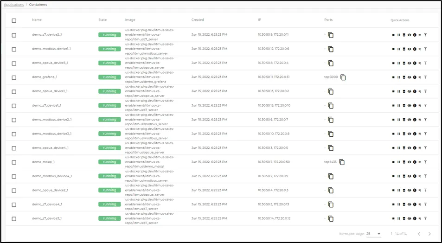Tick the demo_grafana_1 row checkbox

pyautogui.click(x=14, y=77)
